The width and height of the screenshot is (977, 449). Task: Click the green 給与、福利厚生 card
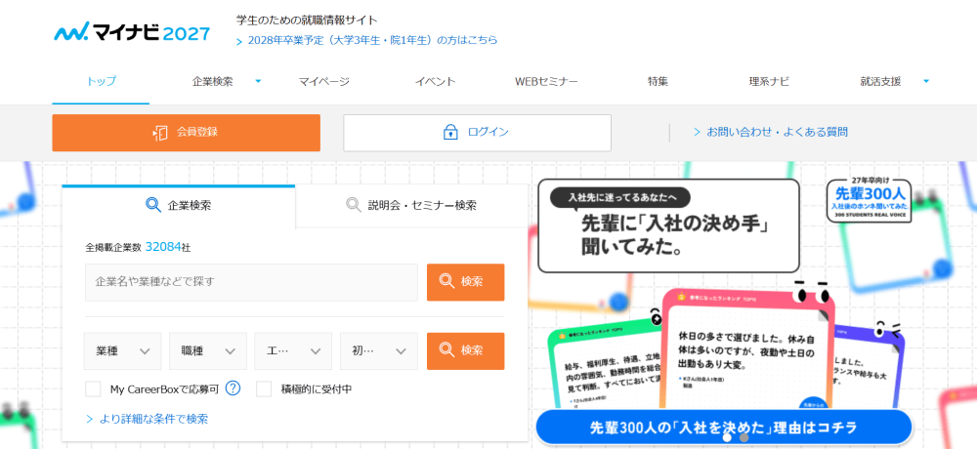[x=605, y=367]
